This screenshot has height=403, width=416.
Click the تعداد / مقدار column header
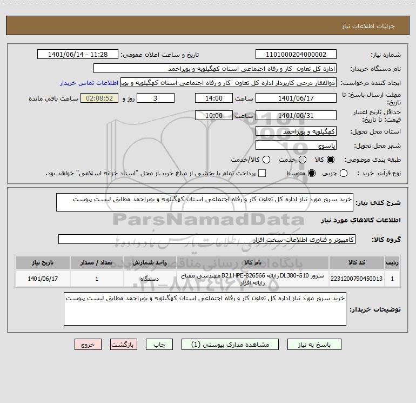(x=97, y=262)
